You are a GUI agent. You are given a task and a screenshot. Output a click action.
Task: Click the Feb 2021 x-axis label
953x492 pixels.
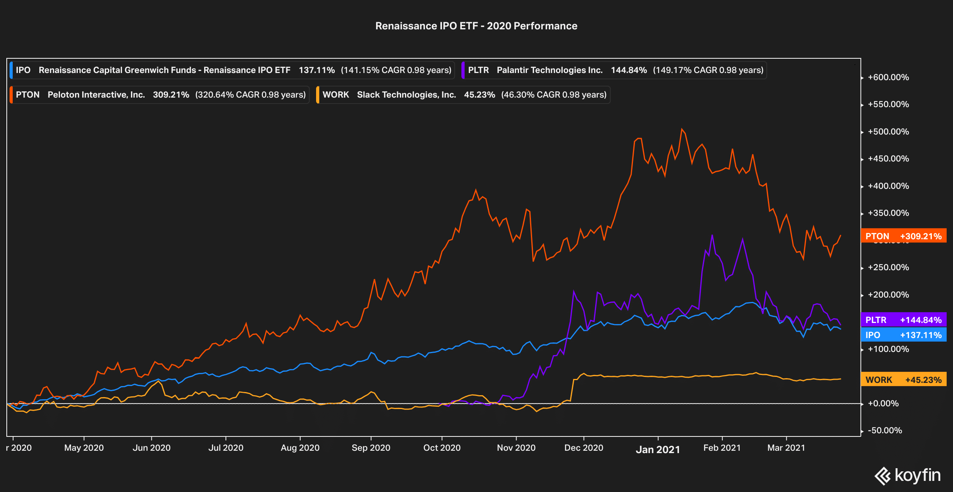click(722, 448)
